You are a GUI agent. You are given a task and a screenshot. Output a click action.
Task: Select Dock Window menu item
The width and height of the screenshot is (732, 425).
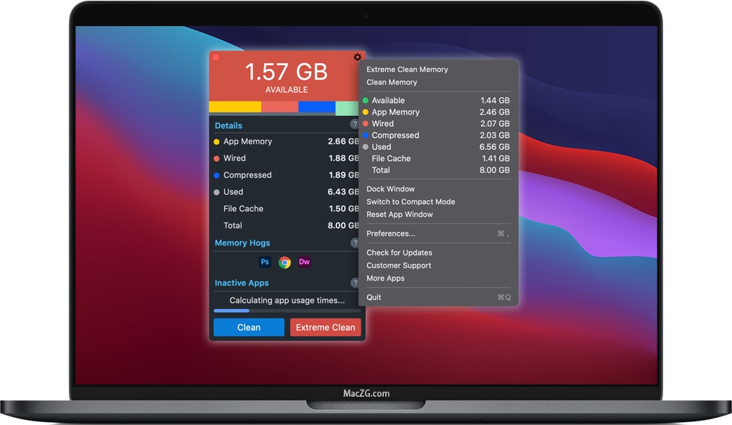pyautogui.click(x=390, y=189)
